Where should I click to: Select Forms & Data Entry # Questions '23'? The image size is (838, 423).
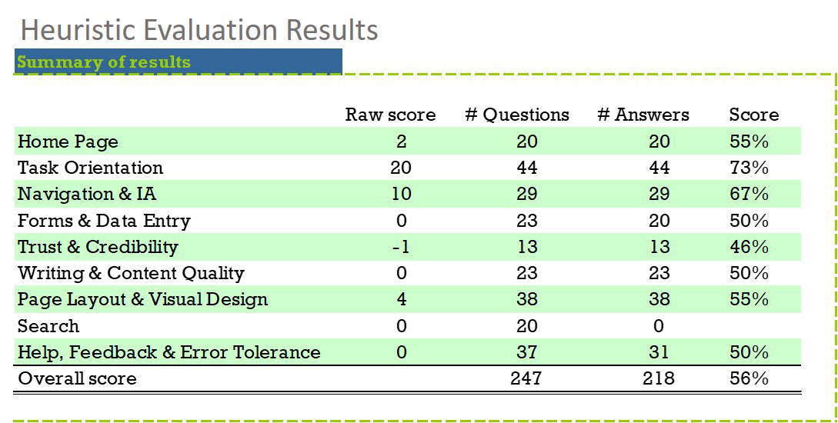[x=526, y=221]
